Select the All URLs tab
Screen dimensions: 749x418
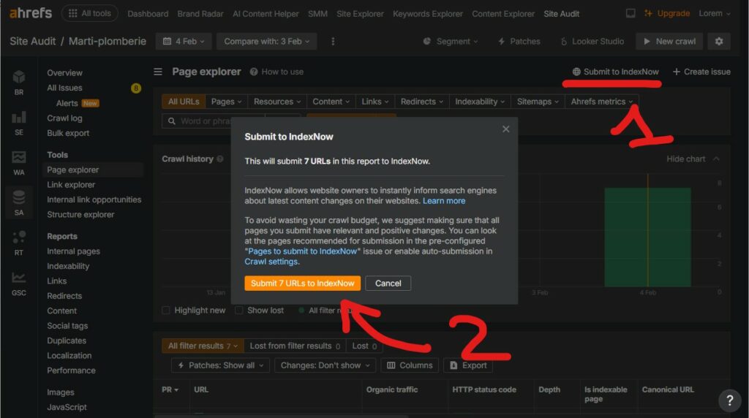point(184,102)
